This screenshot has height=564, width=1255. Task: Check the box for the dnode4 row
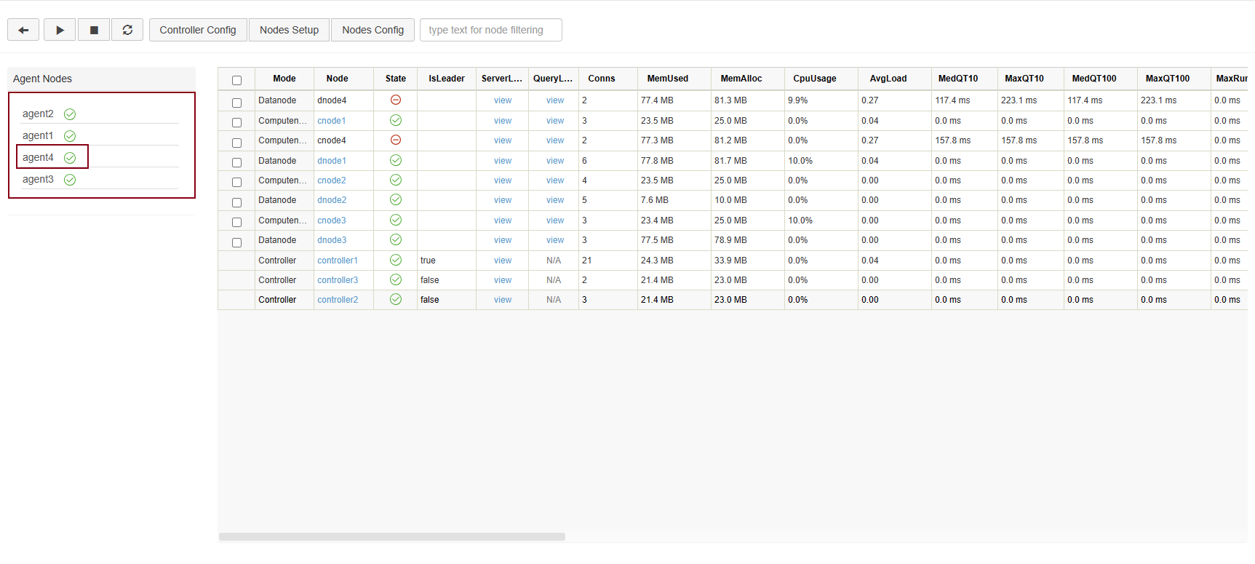point(236,103)
